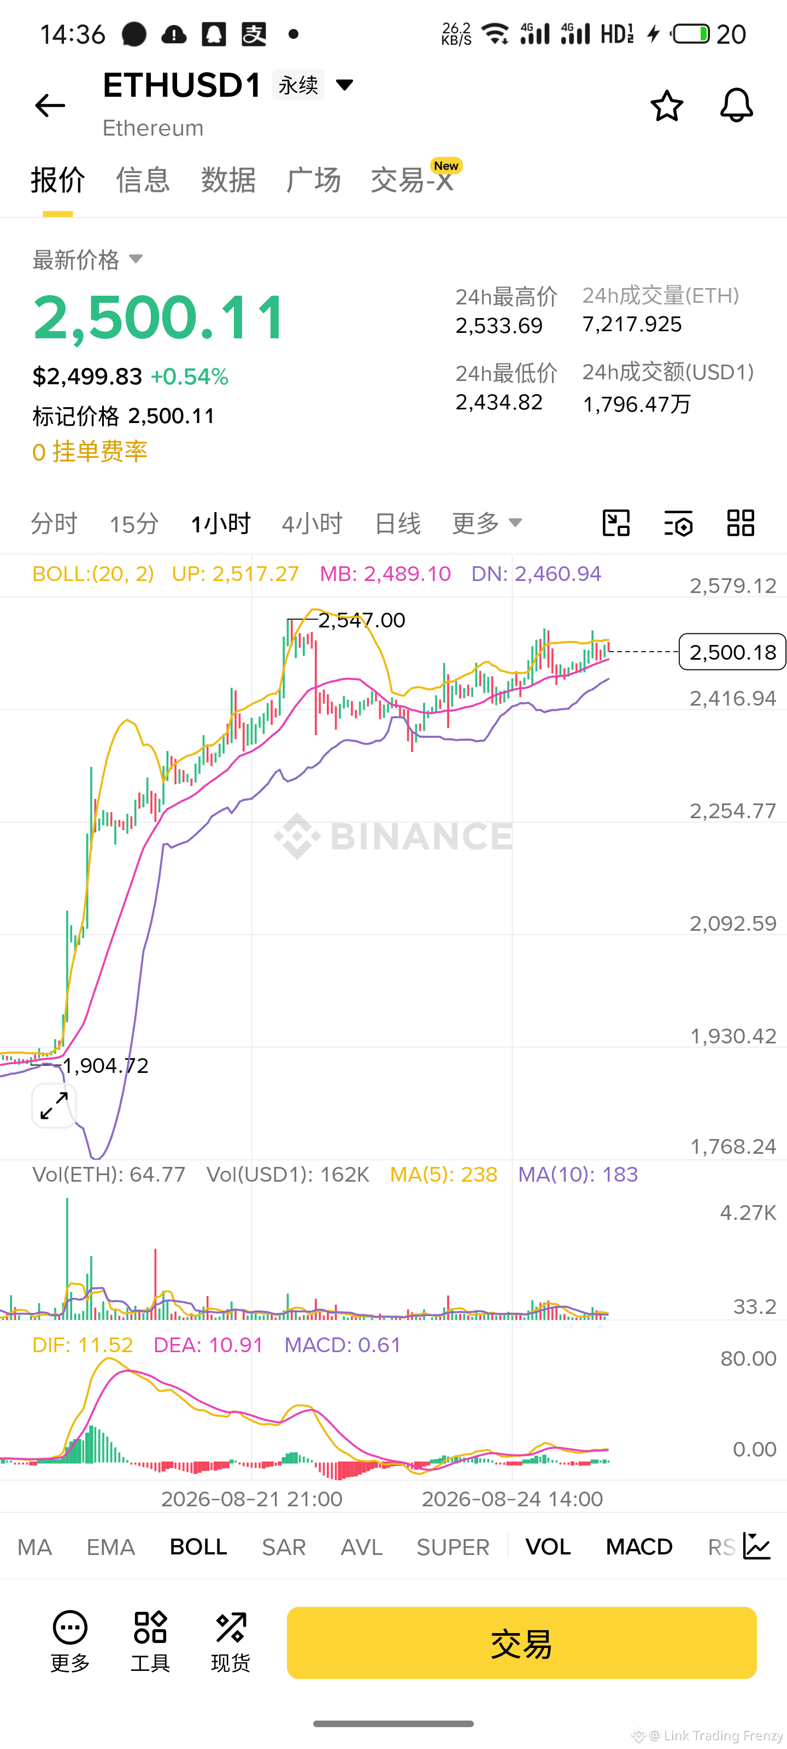This screenshot has width=787, height=1749.
Task: Tap the 2,547.00 chart high marker
Action: click(x=361, y=620)
